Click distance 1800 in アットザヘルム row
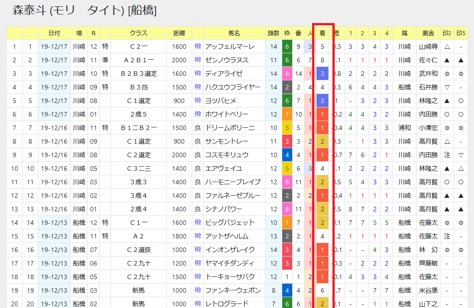The image size is (474, 308). tap(179, 236)
